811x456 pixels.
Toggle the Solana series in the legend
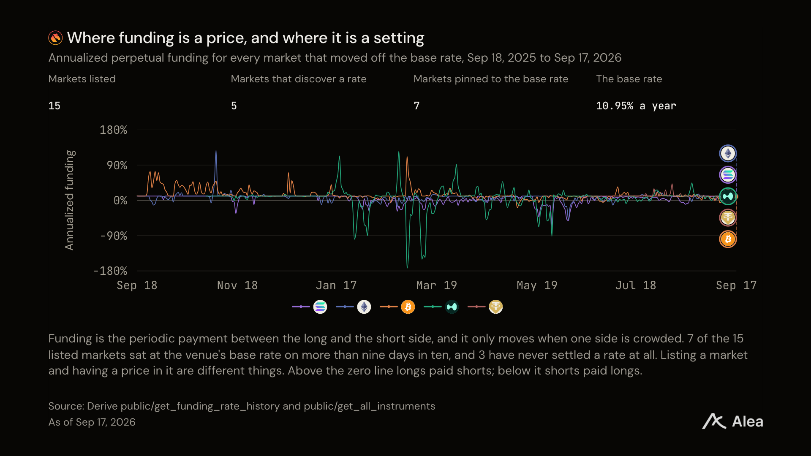(x=310, y=307)
